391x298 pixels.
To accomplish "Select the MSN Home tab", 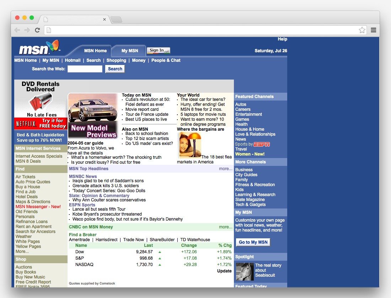I will [x=95, y=51].
